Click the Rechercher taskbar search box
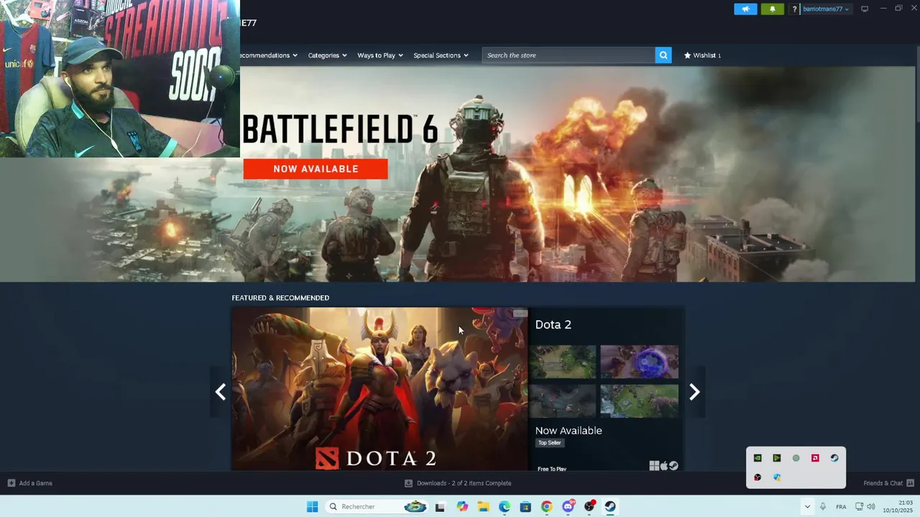The image size is (920, 517). (x=377, y=506)
